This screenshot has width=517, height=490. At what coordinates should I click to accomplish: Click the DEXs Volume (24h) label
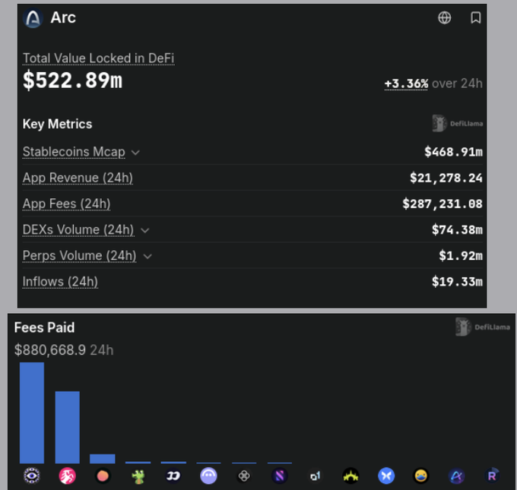click(78, 229)
